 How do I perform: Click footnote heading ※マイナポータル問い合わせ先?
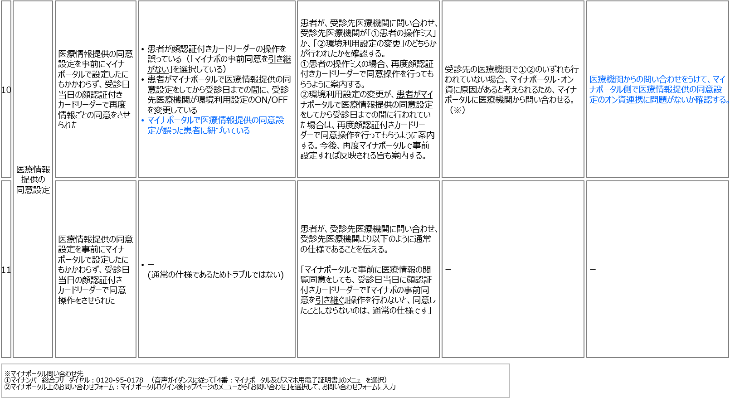44,374
